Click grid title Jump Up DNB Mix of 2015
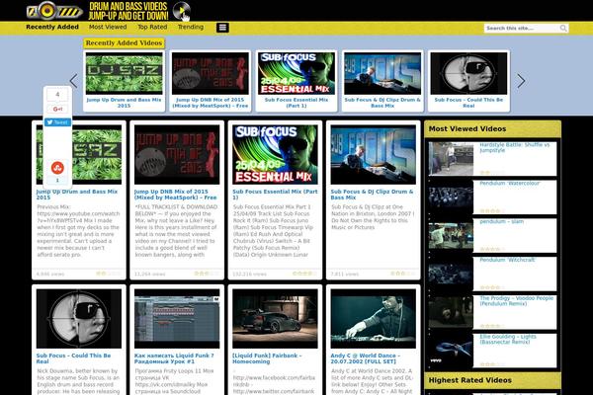The width and height of the screenshot is (593, 395). pyautogui.click(x=176, y=195)
